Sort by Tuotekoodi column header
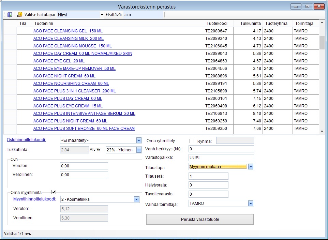 pos(219,24)
